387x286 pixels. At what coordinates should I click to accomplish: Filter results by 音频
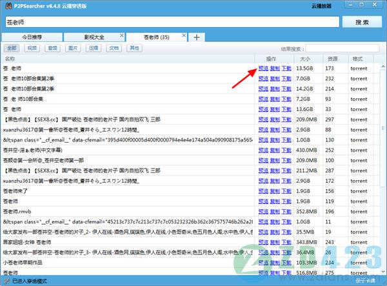click(x=53, y=48)
